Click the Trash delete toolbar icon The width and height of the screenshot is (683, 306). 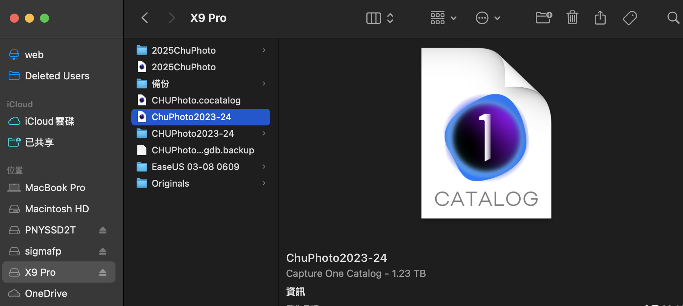point(572,18)
